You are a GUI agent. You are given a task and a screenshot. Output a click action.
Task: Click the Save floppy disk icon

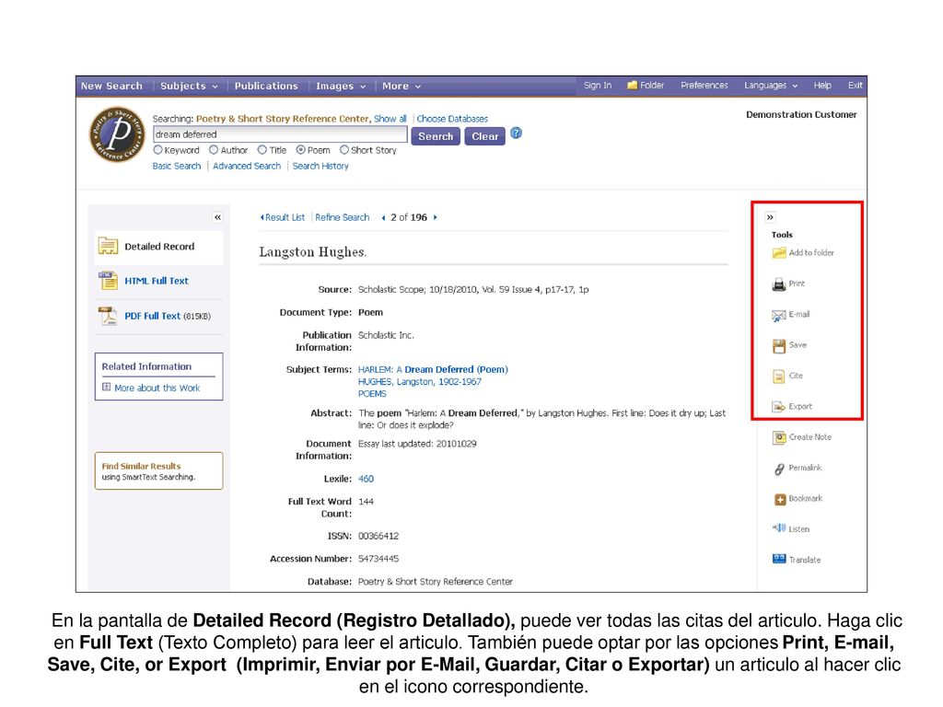click(779, 346)
